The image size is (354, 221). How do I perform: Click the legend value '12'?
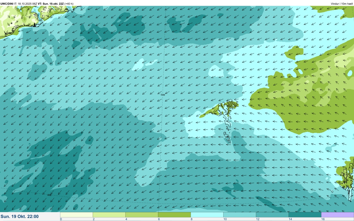257,219
